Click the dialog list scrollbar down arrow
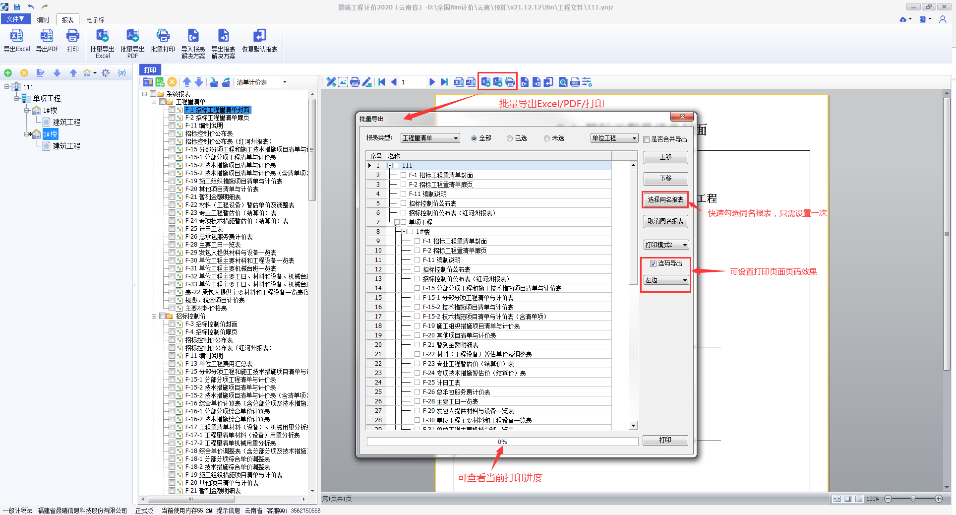Screen dimensions: 956x515 click(x=633, y=426)
